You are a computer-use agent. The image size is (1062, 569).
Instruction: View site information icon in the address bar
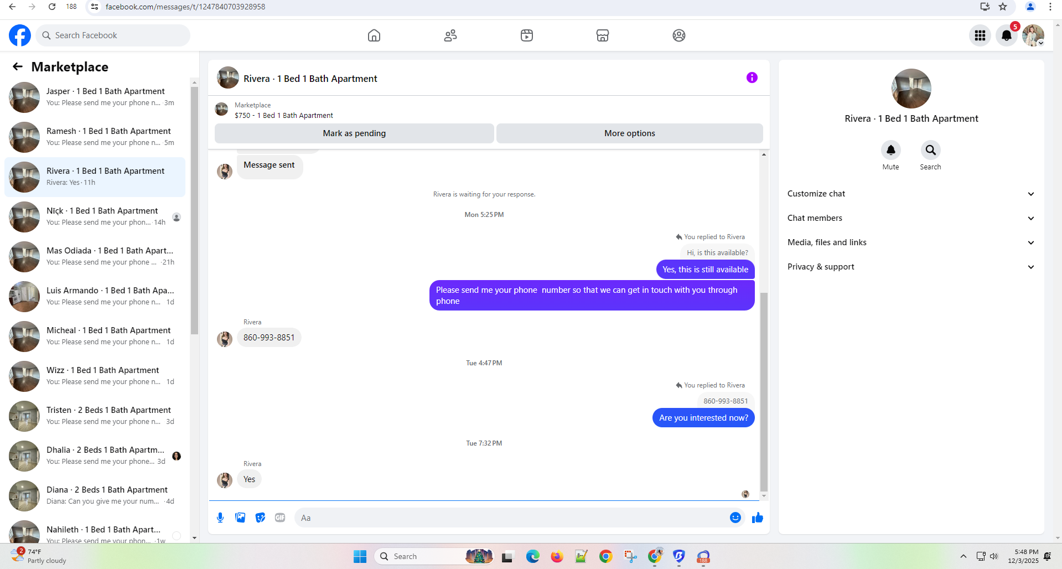pos(95,7)
